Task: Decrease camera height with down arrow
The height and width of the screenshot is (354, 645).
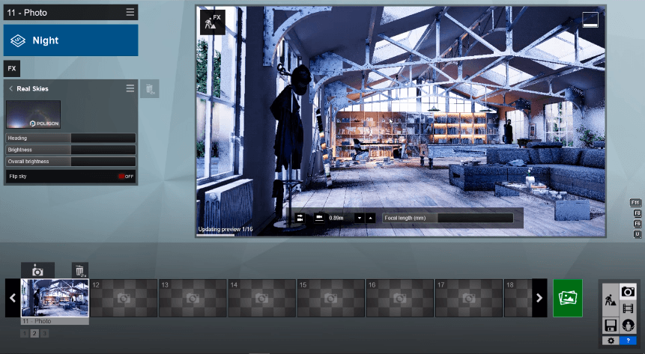Action: [359, 218]
